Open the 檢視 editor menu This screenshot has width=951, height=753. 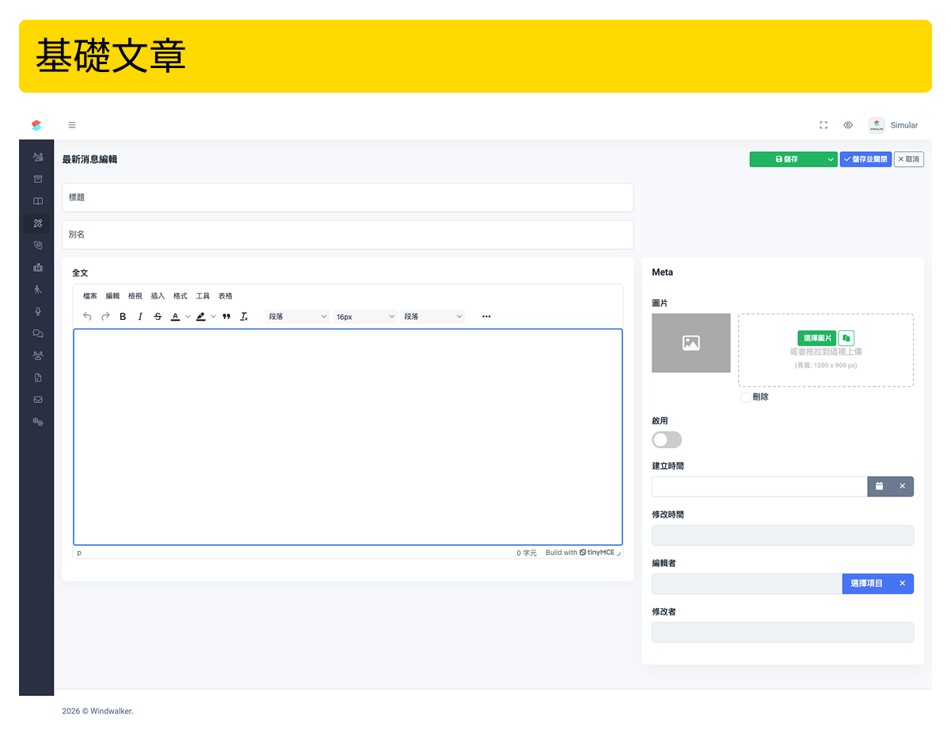coord(135,296)
